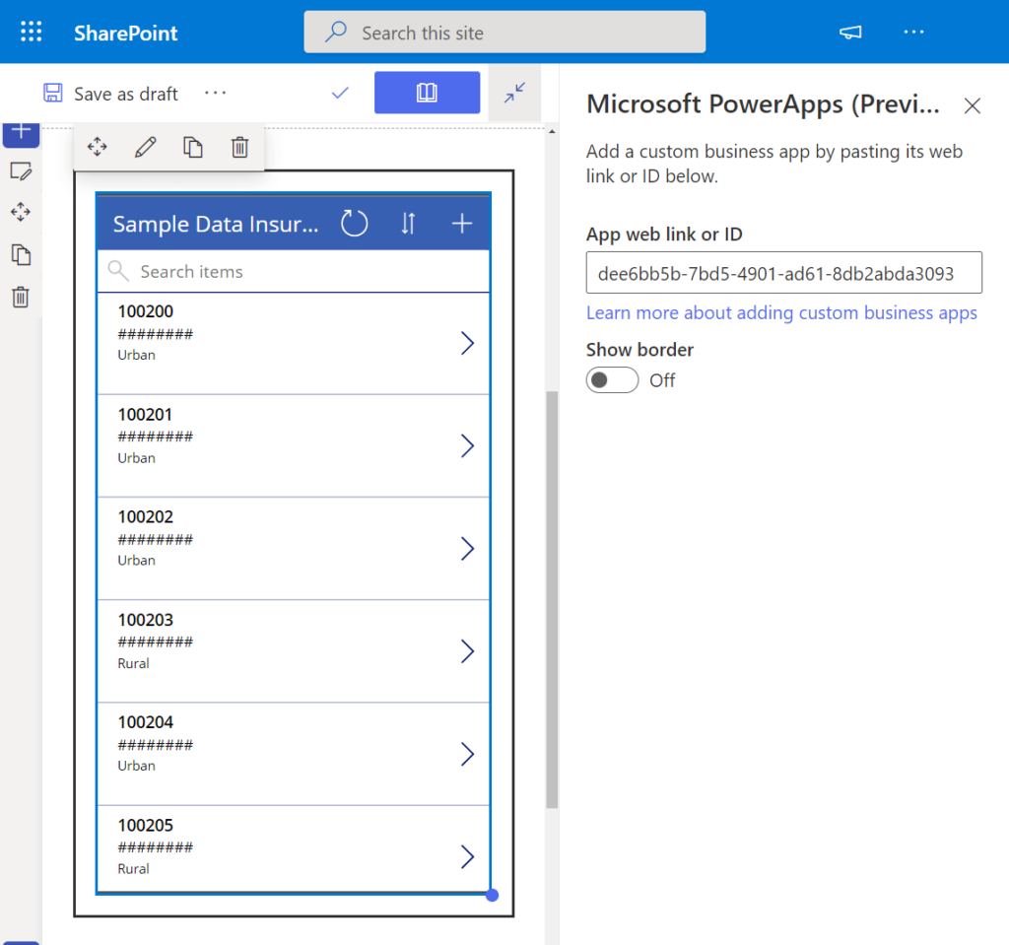The width and height of the screenshot is (1009, 945).
Task: Click the Search this site box
Action: pyautogui.click(x=504, y=33)
